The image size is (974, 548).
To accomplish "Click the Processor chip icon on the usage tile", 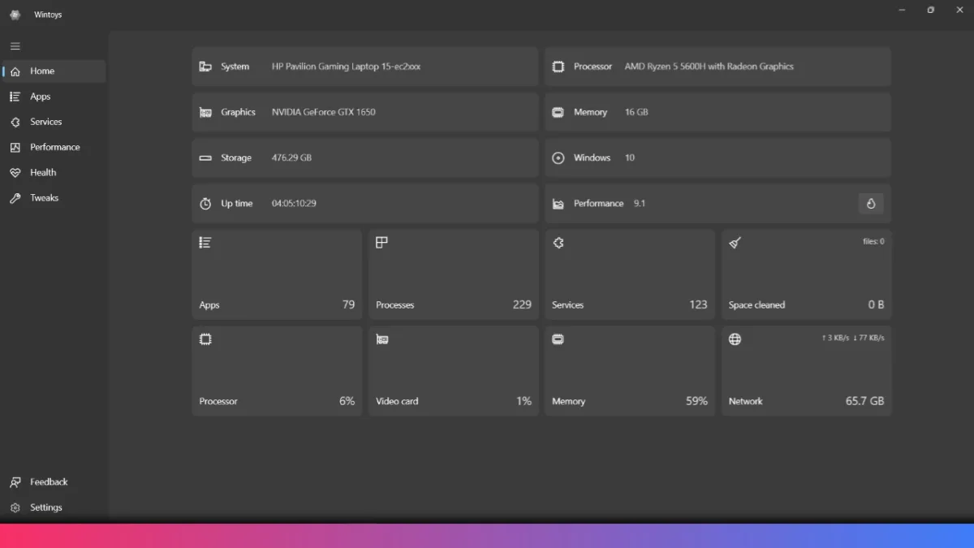I will click(x=205, y=339).
